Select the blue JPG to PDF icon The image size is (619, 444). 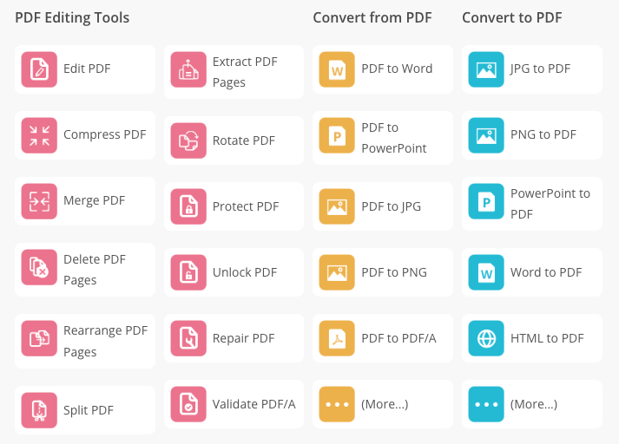tap(486, 69)
